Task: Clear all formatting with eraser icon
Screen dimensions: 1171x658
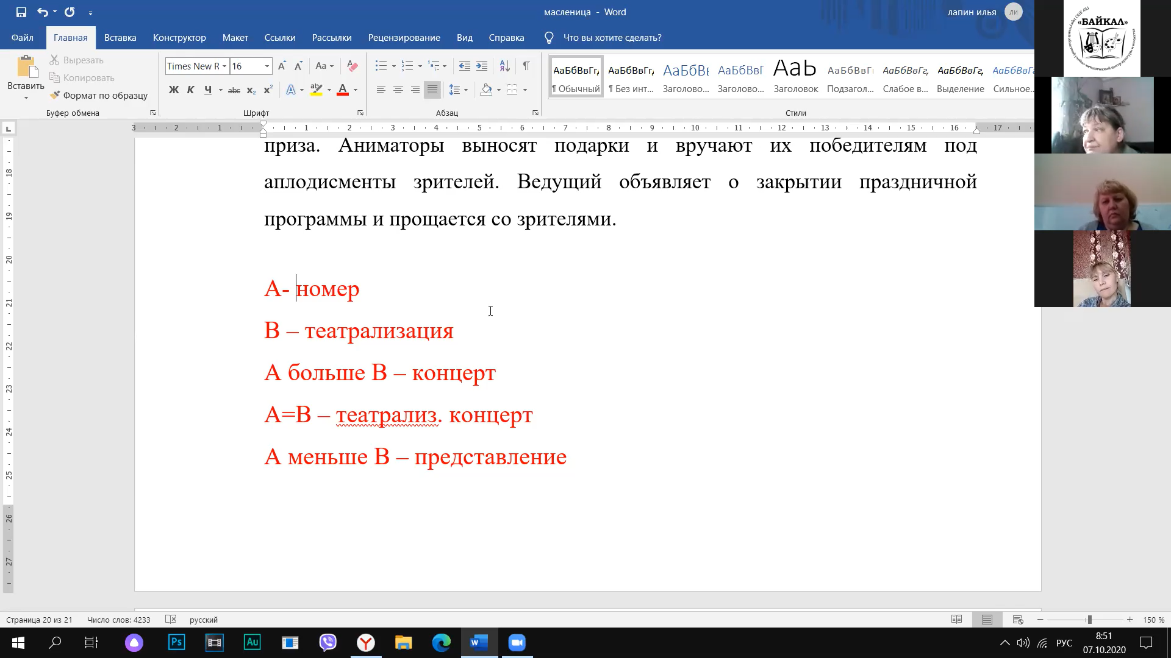Action: [352, 66]
